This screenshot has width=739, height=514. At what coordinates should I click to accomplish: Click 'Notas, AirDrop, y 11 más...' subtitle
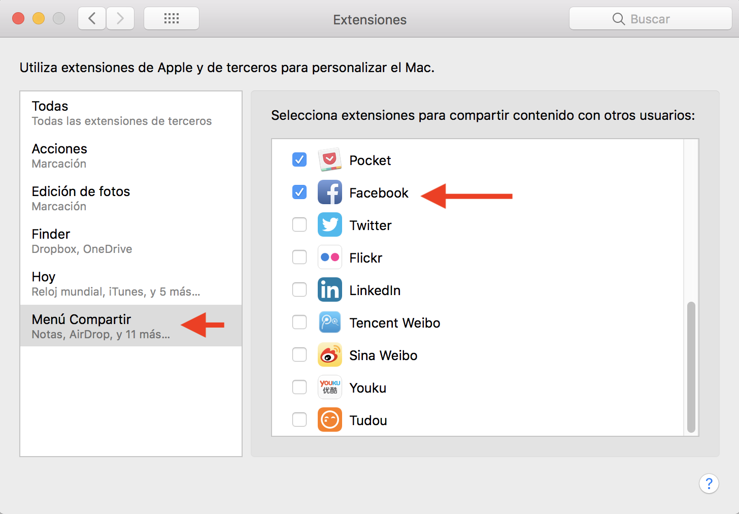tap(100, 334)
